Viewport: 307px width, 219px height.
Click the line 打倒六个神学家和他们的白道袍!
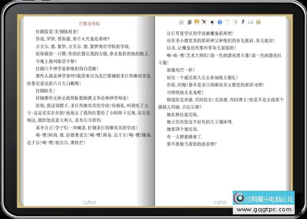pos(67,69)
